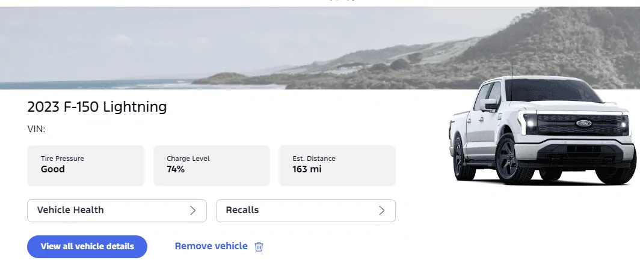The width and height of the screenshot is (640, 272).
Task: Select the Tire Pressure status card
Action: coord(85,165)
